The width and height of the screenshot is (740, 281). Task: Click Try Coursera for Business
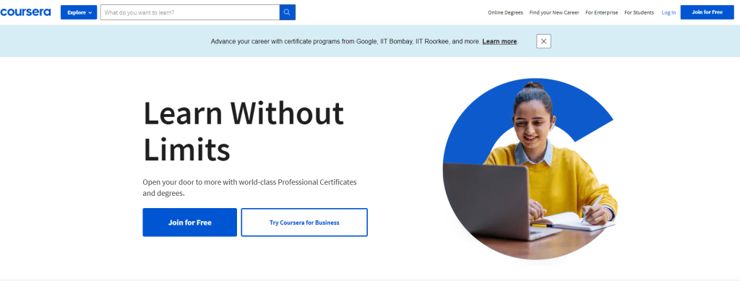point(304,222)
